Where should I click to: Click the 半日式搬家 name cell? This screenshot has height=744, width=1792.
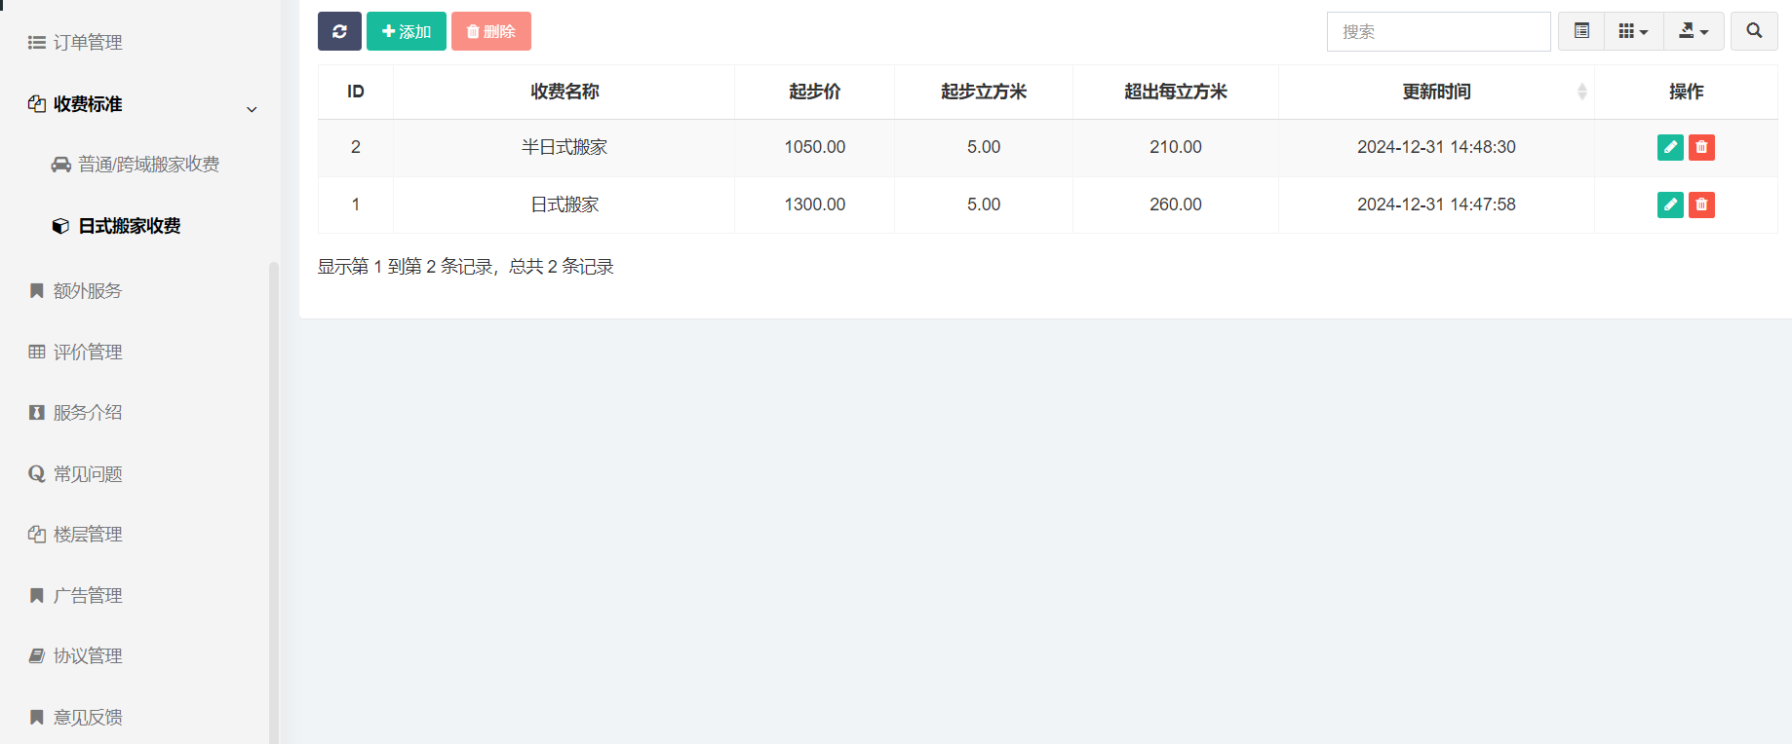pyautogui.click(x=565, y=147)
